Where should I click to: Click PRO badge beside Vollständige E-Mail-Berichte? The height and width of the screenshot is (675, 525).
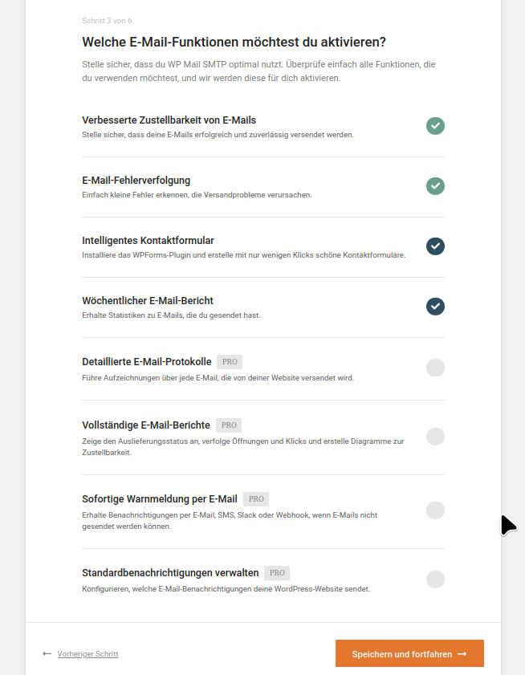[229, 425]
